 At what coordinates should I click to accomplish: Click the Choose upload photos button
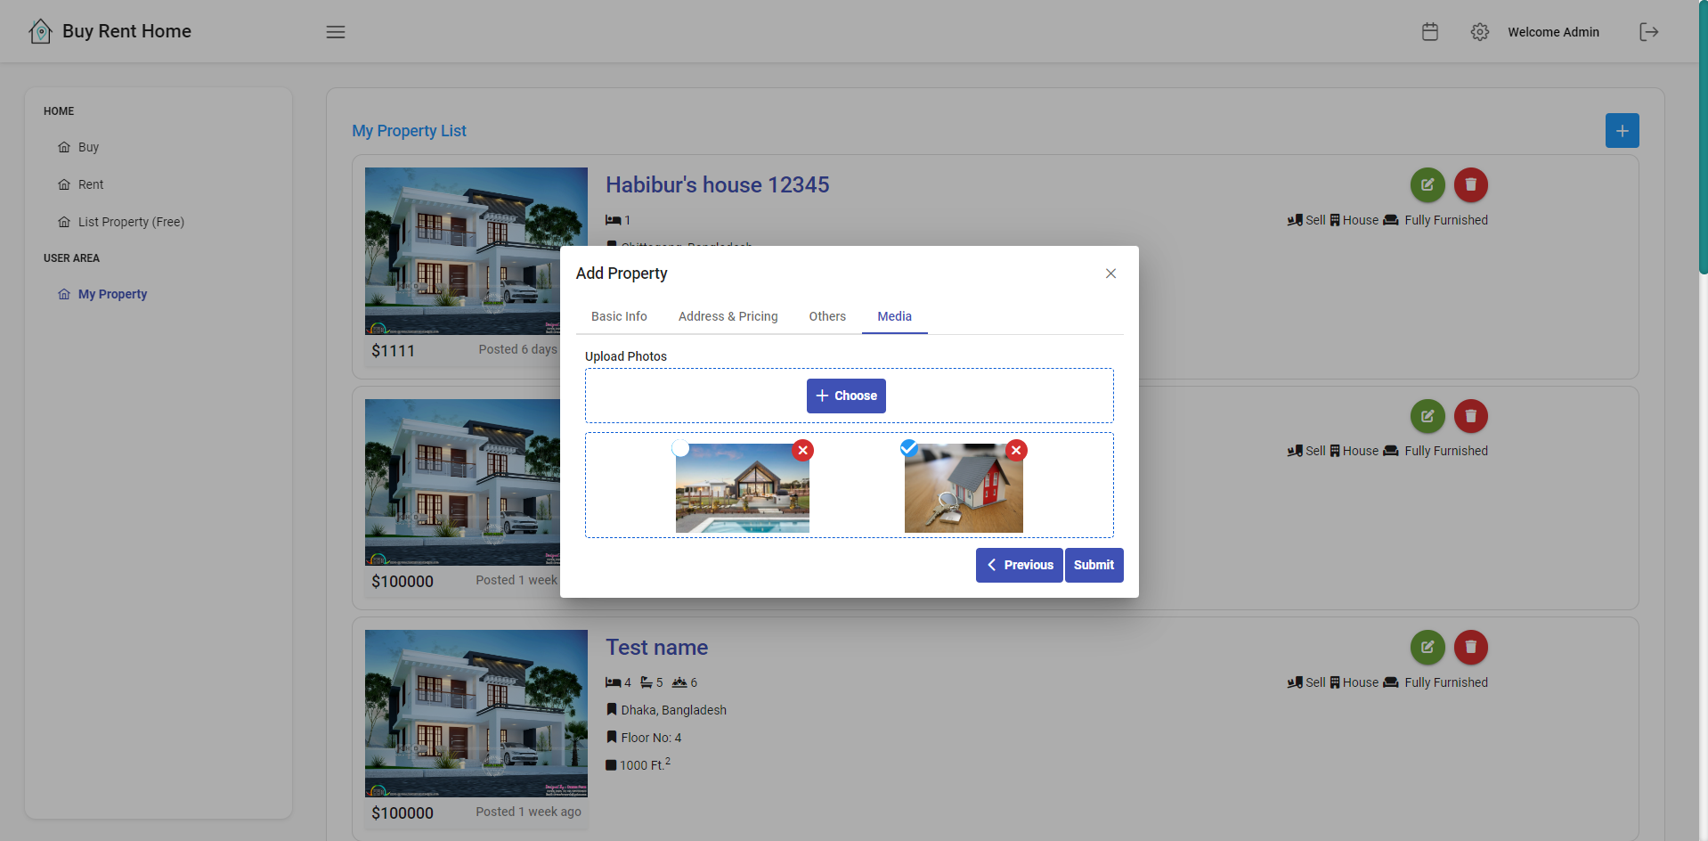click(x=846, y=396)
